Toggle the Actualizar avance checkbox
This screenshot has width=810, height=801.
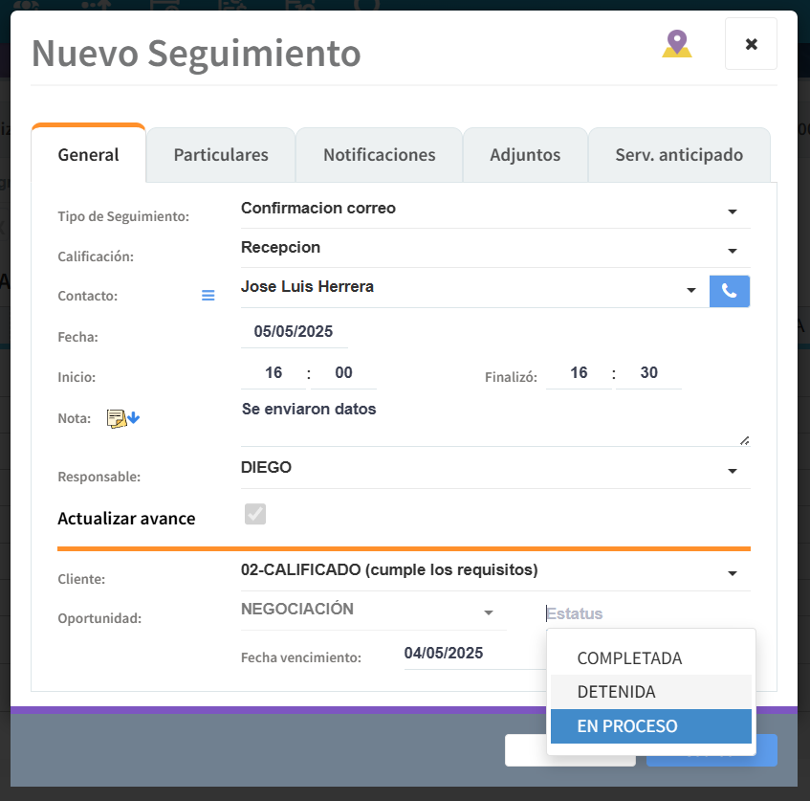tap(255, 515)
